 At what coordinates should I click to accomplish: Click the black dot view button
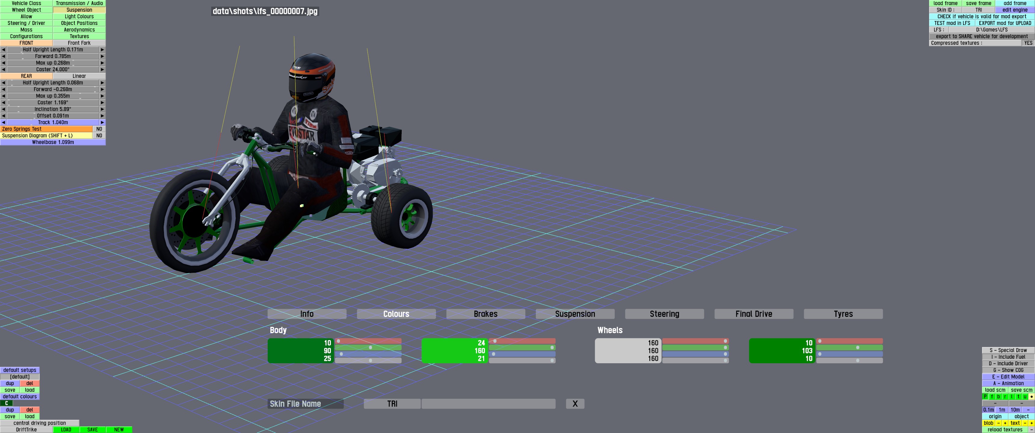[1031, 397]
